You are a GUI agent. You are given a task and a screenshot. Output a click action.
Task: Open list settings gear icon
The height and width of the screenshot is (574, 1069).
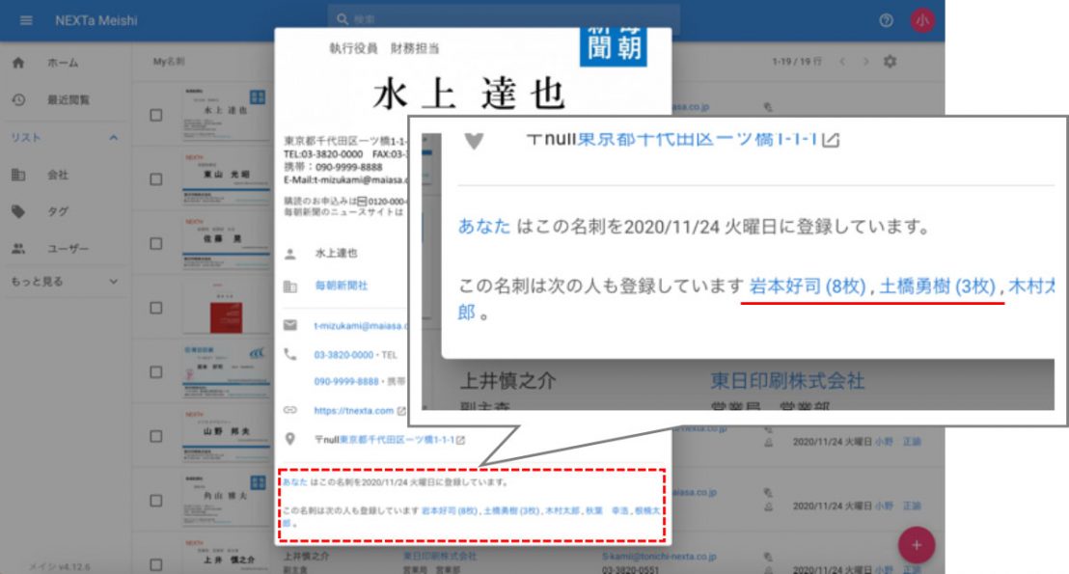[890, 62]
